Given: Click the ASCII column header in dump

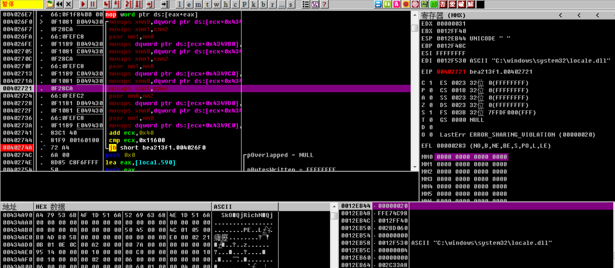Looking at the screenshot, I should 245,207.
